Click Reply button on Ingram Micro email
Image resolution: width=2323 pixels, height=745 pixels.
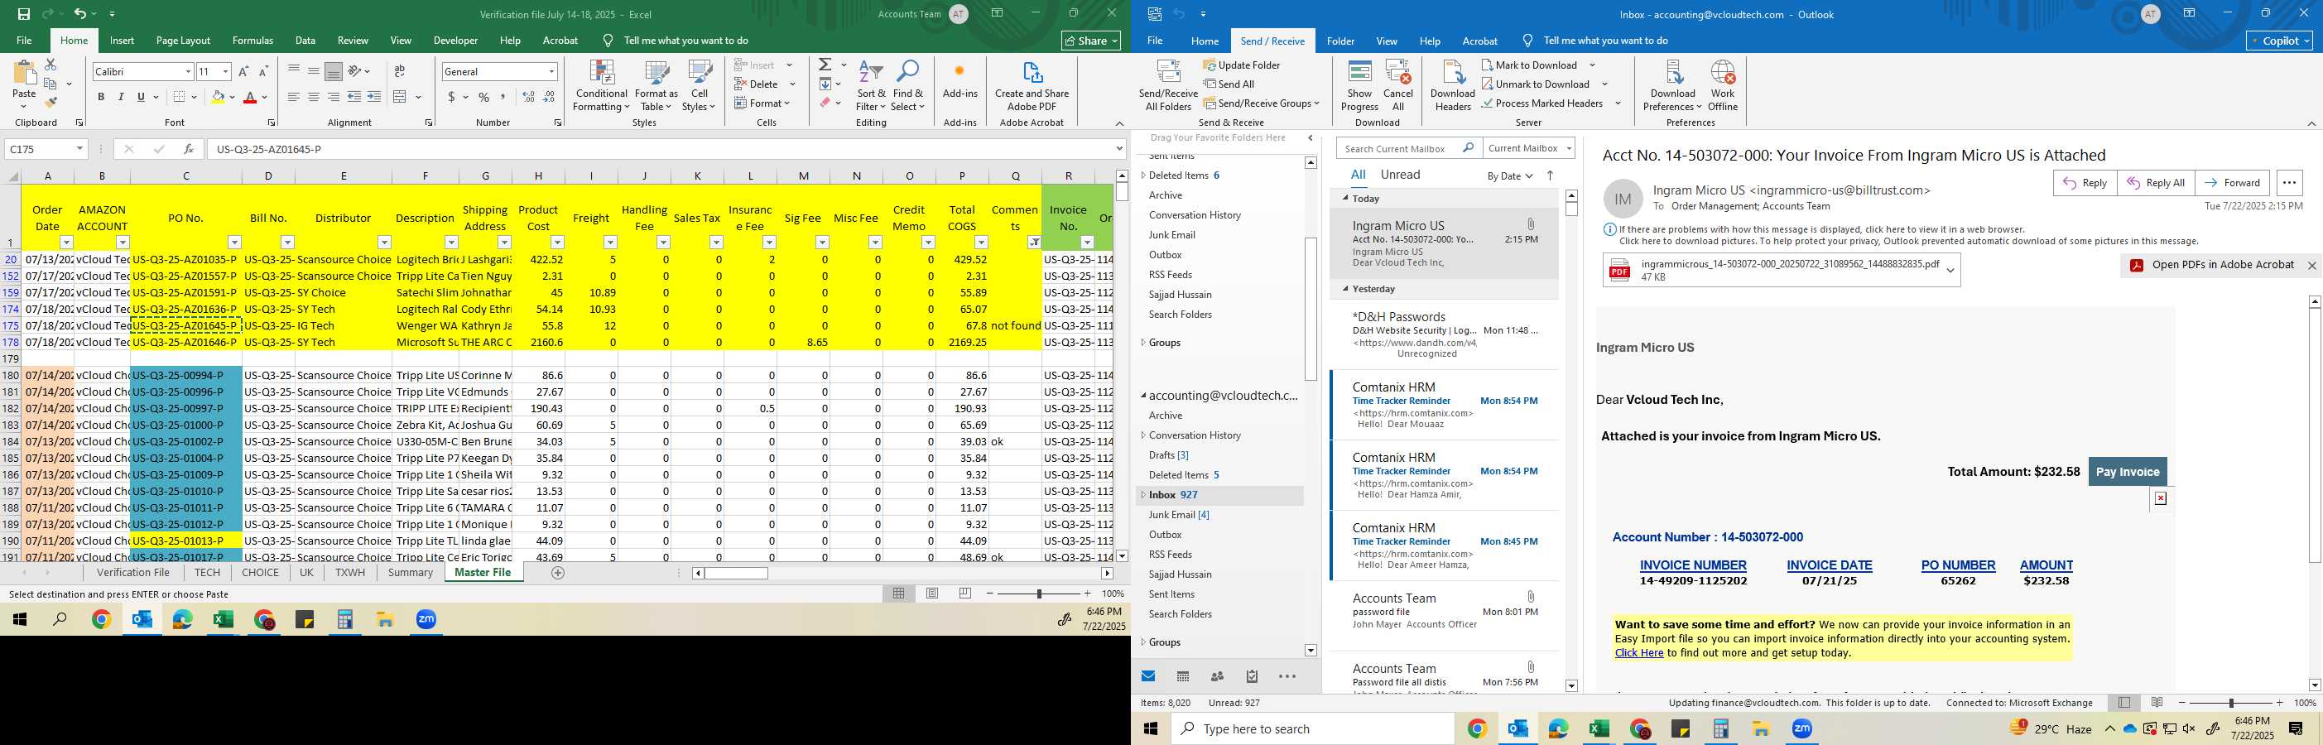pos(2084,183)
